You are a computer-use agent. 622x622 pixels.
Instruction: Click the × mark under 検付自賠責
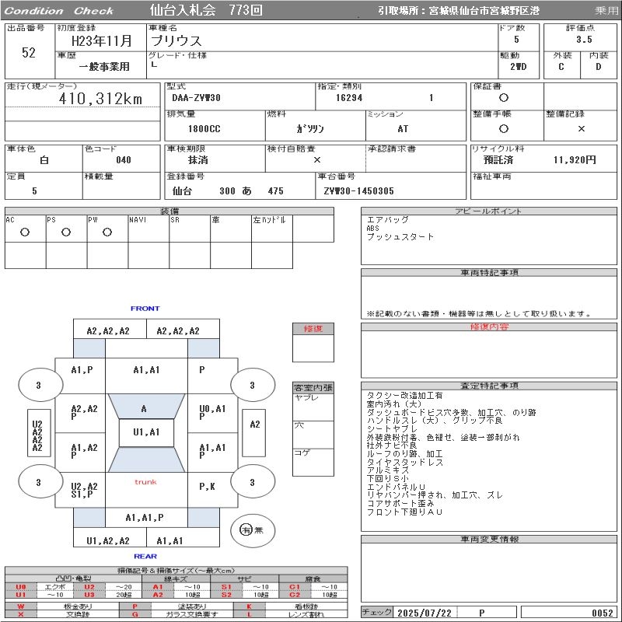316,159
